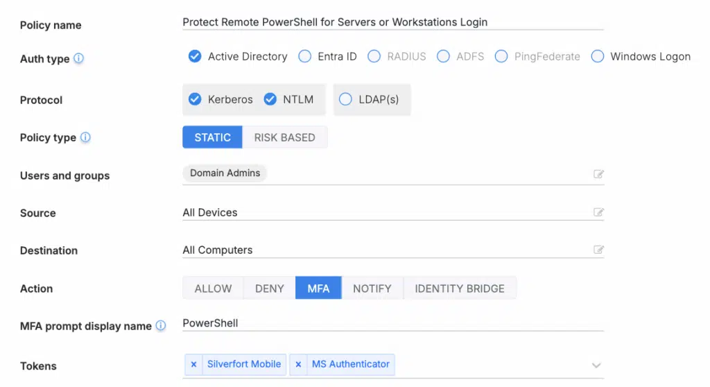Open the Users and groups edit icon

tap(598, 174)
